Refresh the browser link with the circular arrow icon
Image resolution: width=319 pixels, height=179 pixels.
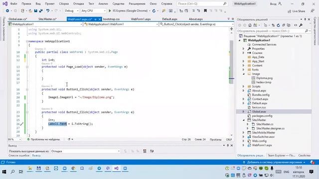[x=154, y=11]
